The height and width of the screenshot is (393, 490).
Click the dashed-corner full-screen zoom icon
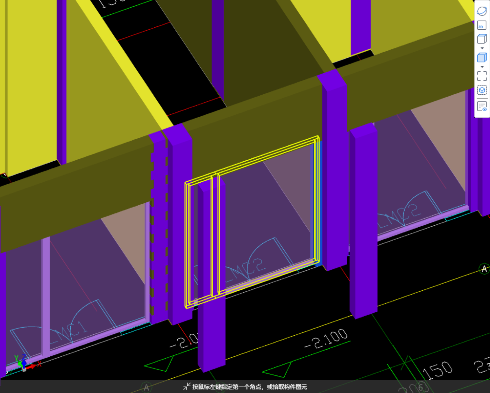pyautogui.click(x=482, y=76)
